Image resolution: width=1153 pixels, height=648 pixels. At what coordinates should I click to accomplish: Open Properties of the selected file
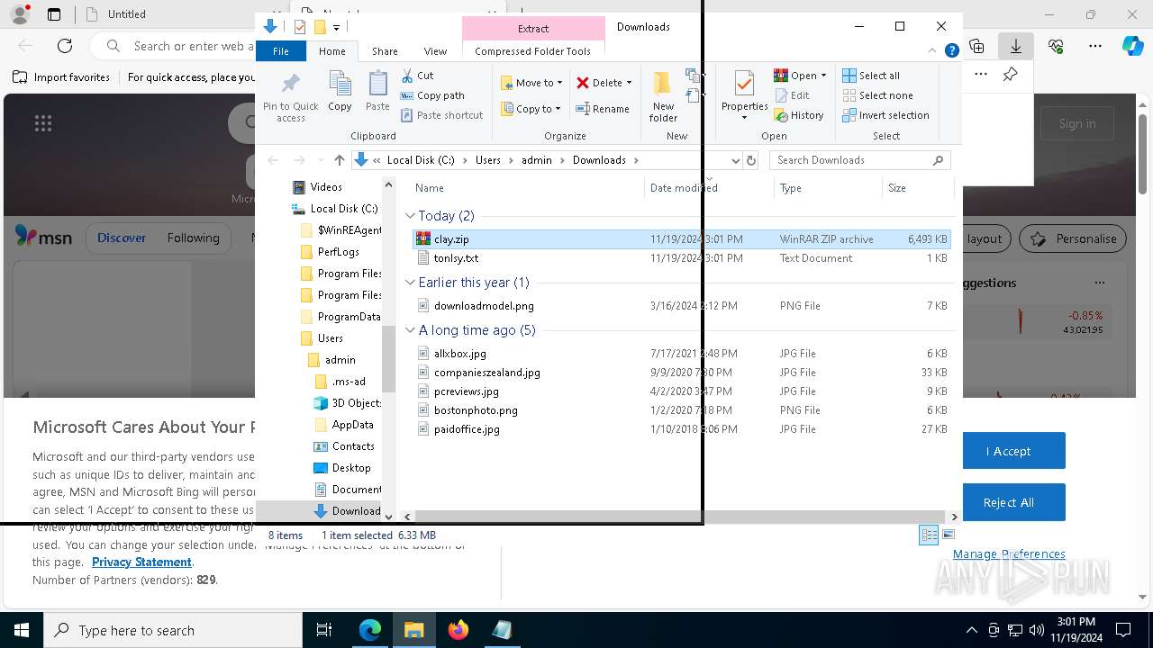tap(744, 97)
